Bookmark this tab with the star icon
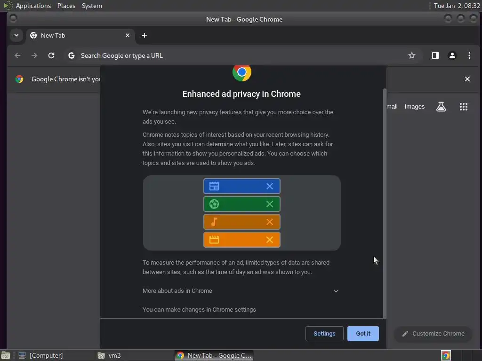This screenshot has height=361, width=482. 411,55
